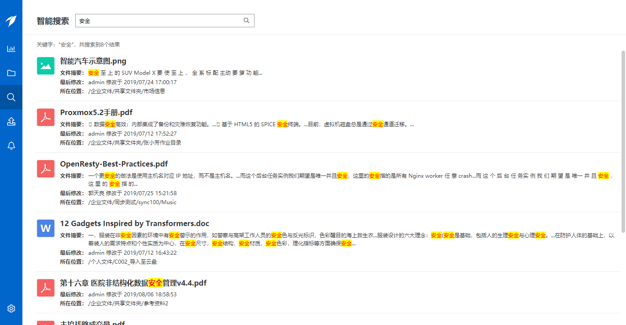Click the image file icon for 智能汽车示意图.png

46,66
